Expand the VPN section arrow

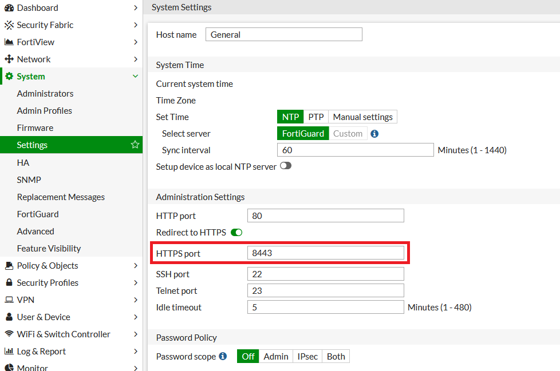pyautogui.click(x=135, y=300)
